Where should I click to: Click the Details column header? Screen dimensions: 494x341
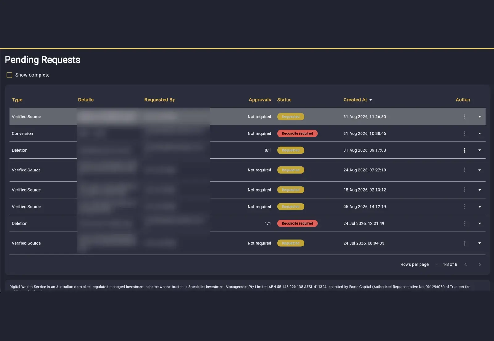(x=86, y=100)
